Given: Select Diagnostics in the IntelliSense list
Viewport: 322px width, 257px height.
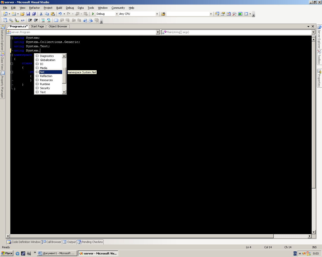Looking at the screenshot, I should 48,56.
